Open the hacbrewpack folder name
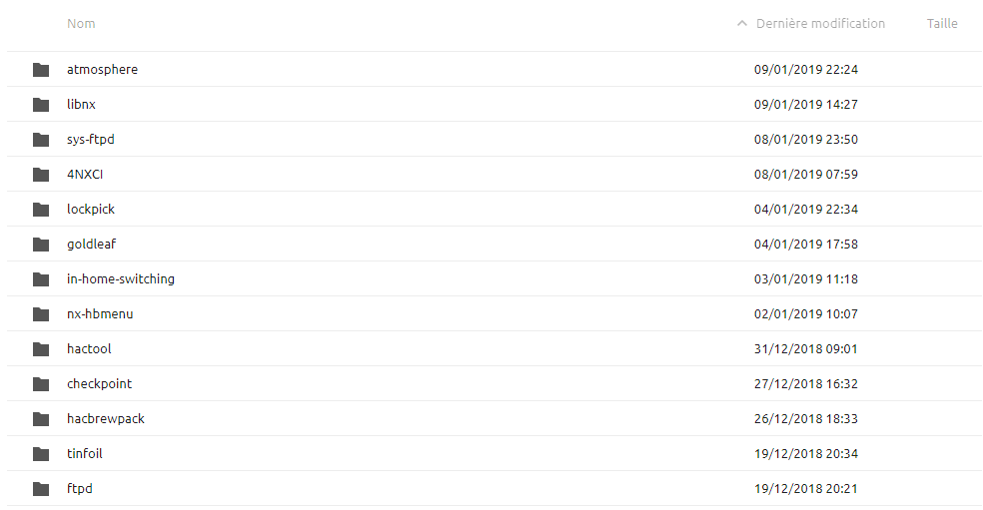 coord(106,419)
